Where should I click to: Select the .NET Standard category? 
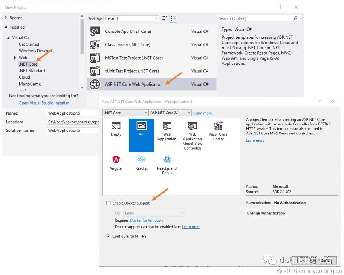[32, 70]
